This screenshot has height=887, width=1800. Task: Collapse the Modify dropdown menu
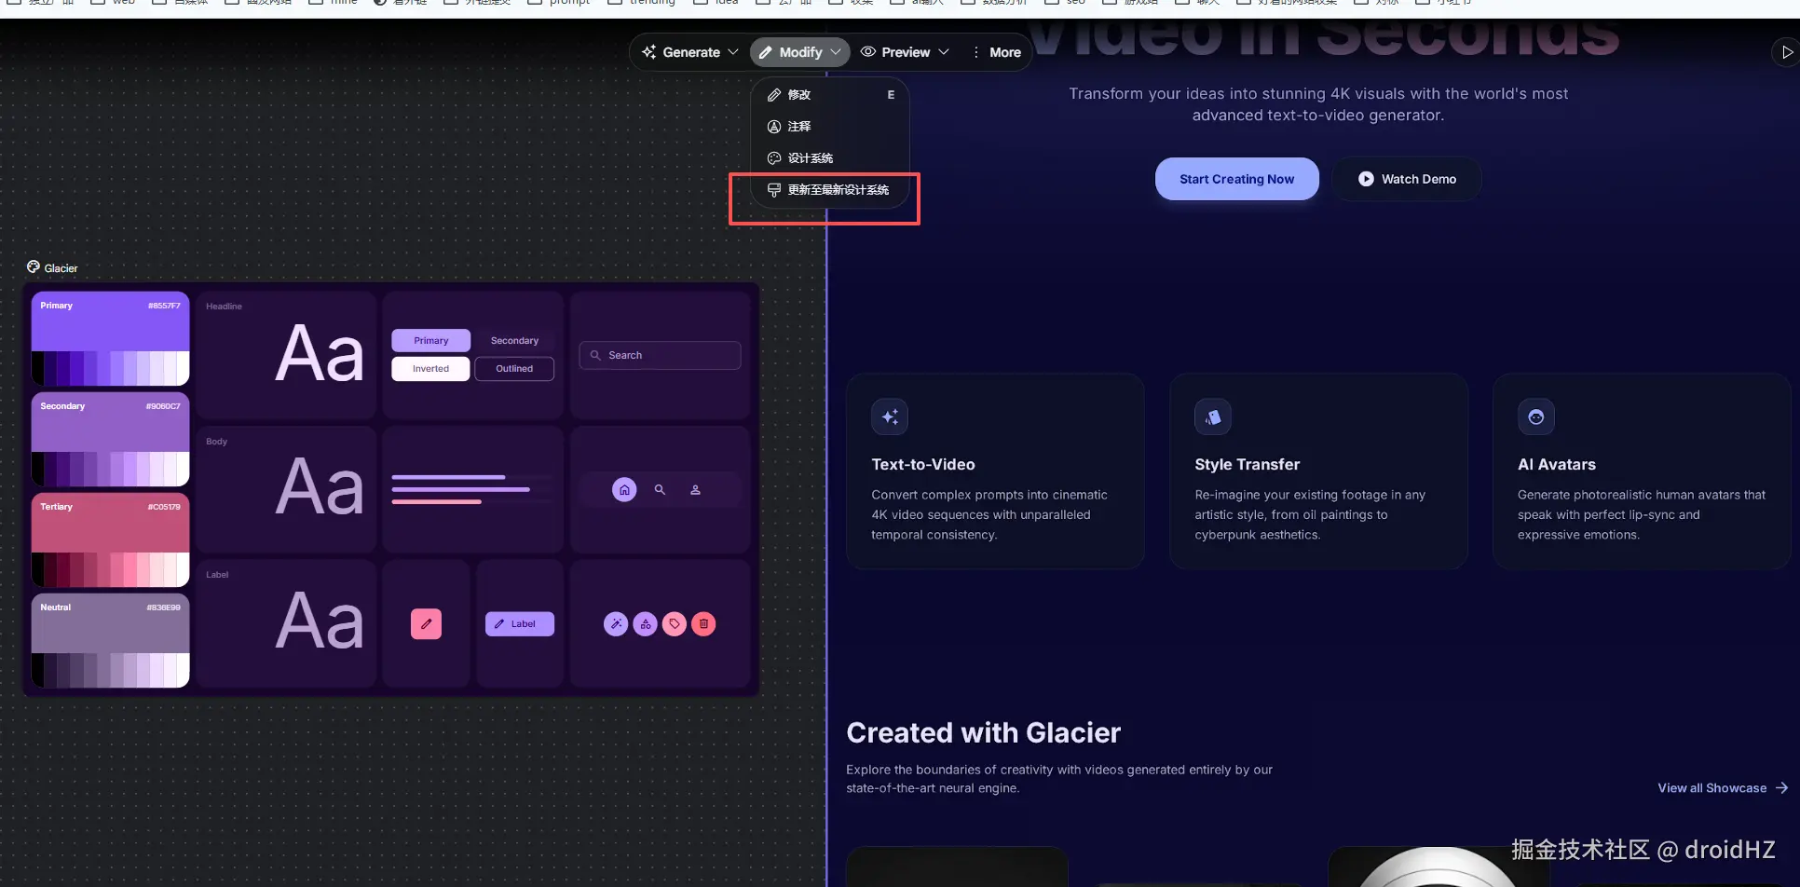tap(799, 52)
